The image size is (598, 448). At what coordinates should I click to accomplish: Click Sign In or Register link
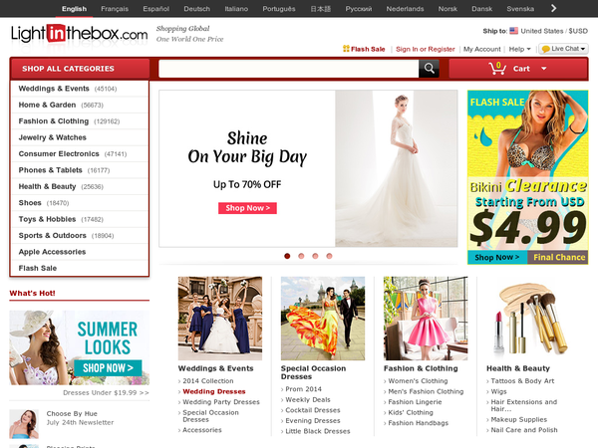point(426,49)
